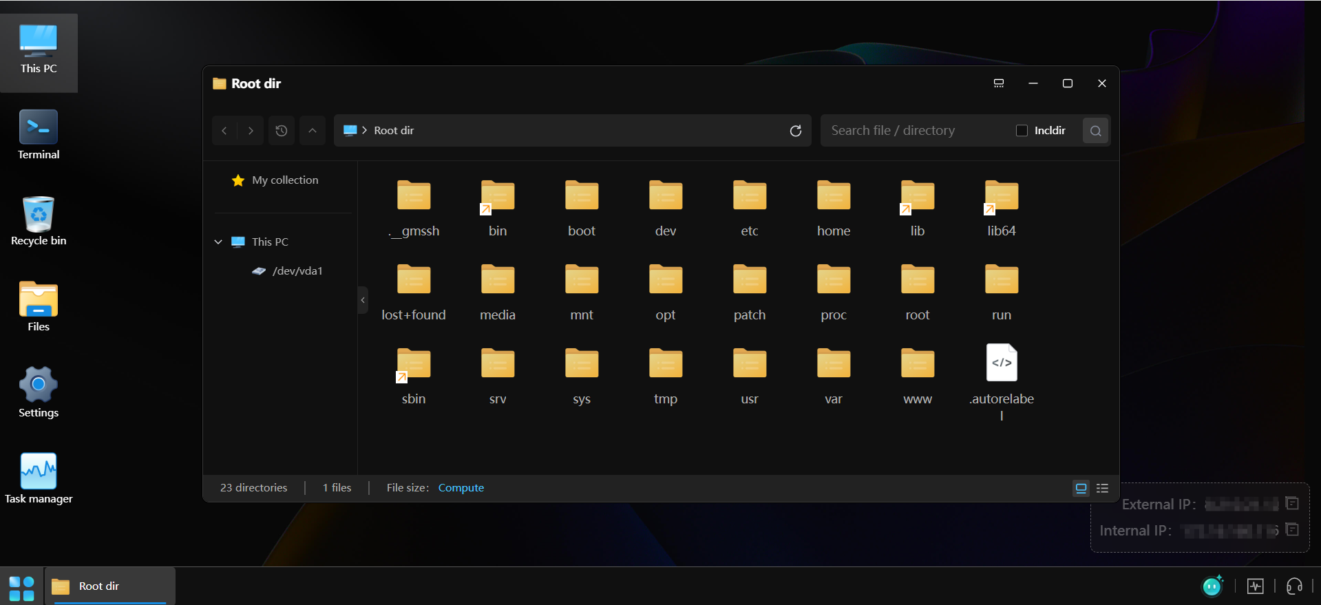Open the Recycle bin desktop icon
This screenshot has height=605, width=1321.
39,222
